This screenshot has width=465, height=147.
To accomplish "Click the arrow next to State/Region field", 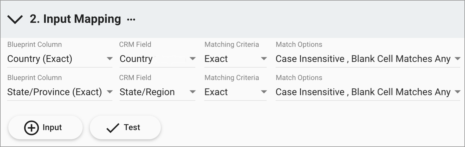I will (193, 92).
